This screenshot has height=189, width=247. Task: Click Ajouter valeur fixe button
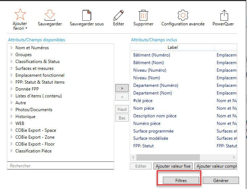click(173, 166)
